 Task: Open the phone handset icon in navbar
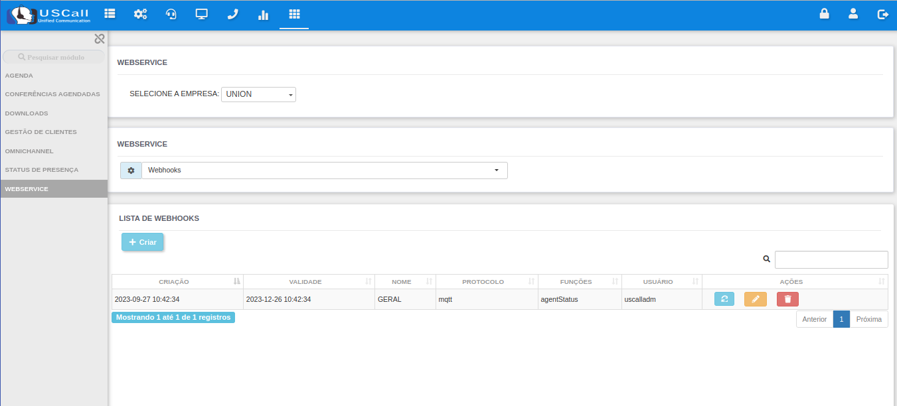[232, 14]
